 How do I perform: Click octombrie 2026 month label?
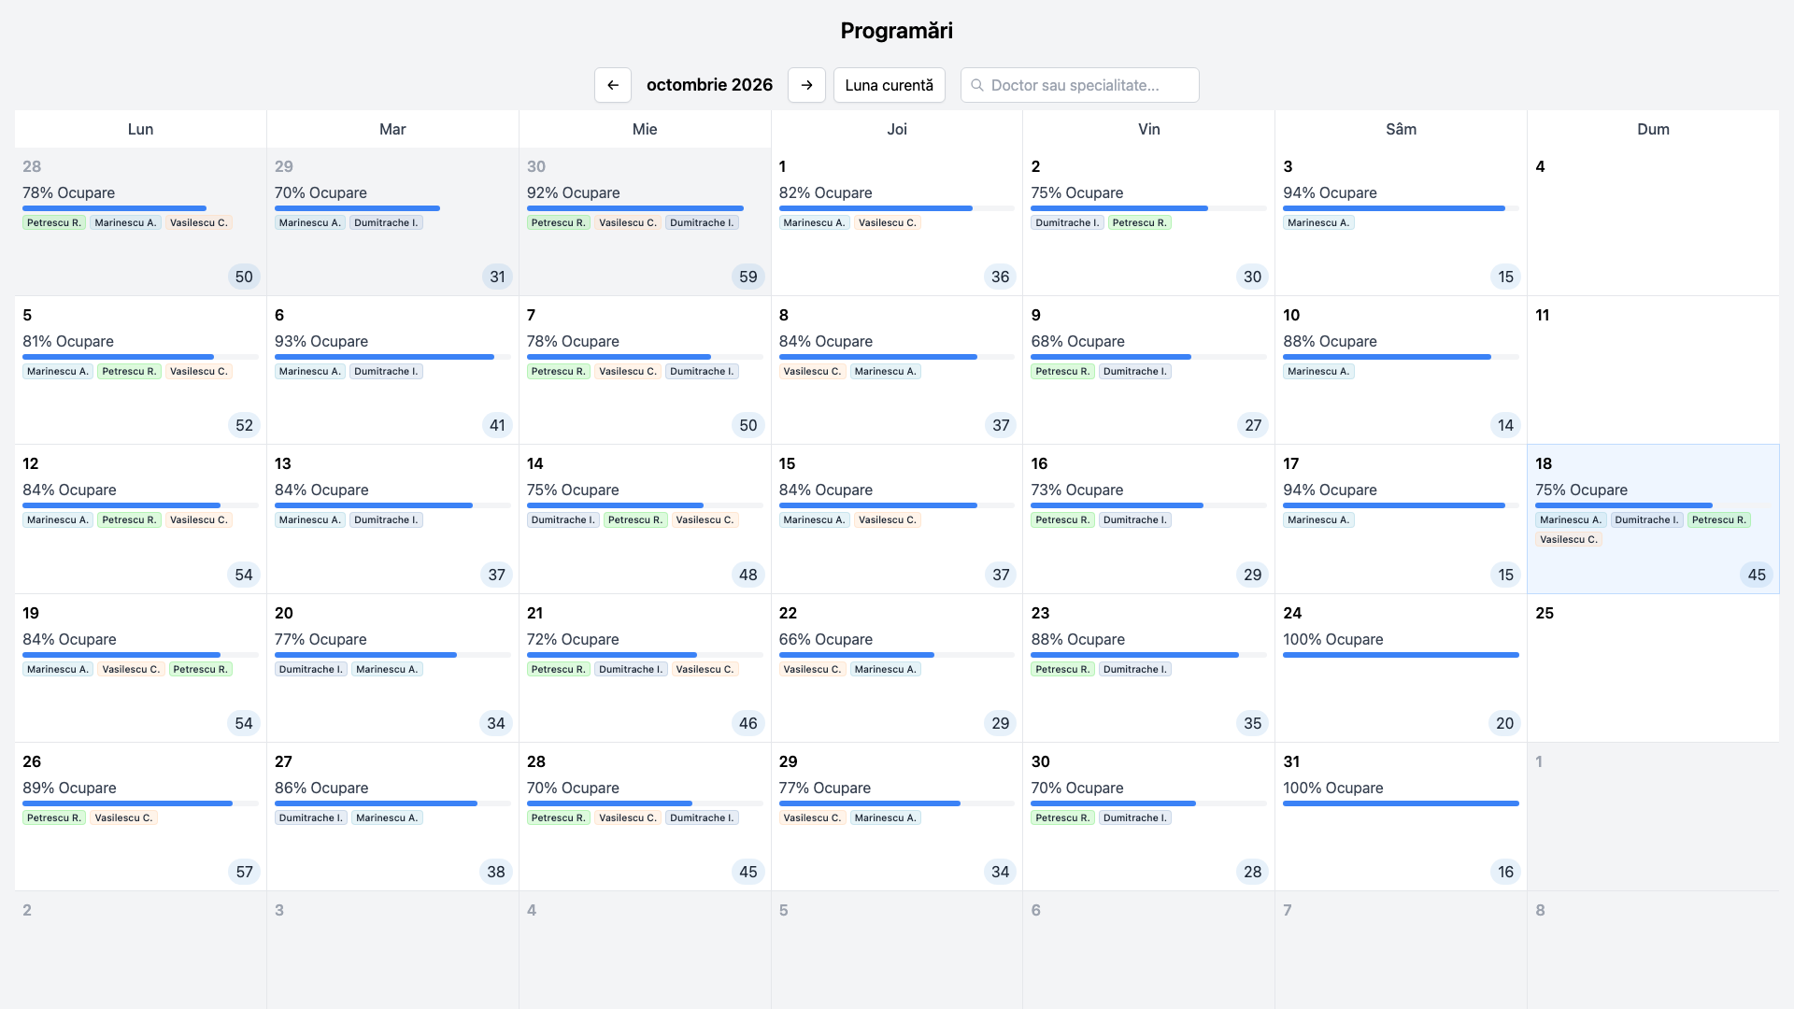(x=709, y=85)
